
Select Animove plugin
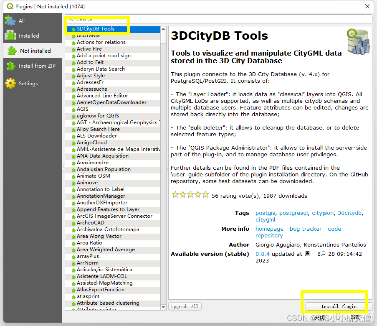(x=113, y=183)
